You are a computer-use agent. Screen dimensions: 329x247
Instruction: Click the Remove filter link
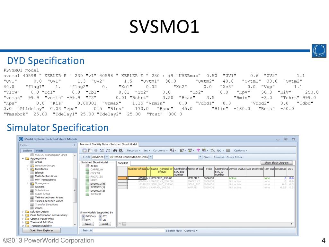point(219,157)
